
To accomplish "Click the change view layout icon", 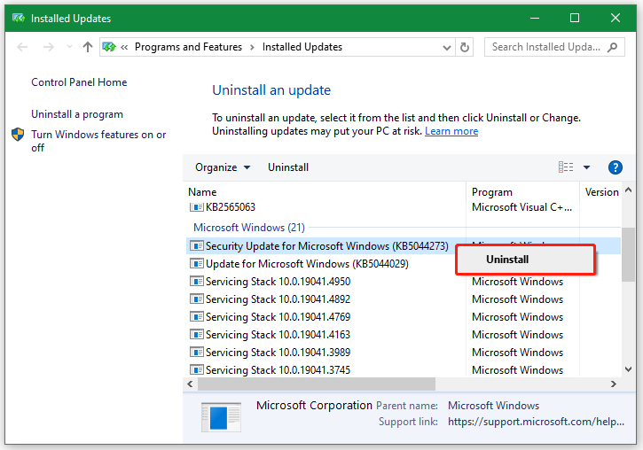I will (565, 167).
